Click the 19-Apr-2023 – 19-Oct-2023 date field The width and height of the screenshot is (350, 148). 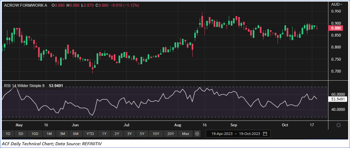tap(235, 134)
